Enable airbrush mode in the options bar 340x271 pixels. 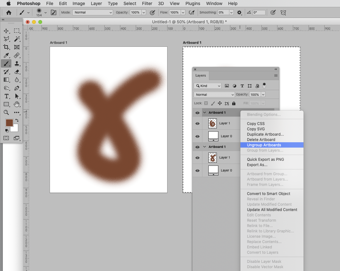click(192, 12)
